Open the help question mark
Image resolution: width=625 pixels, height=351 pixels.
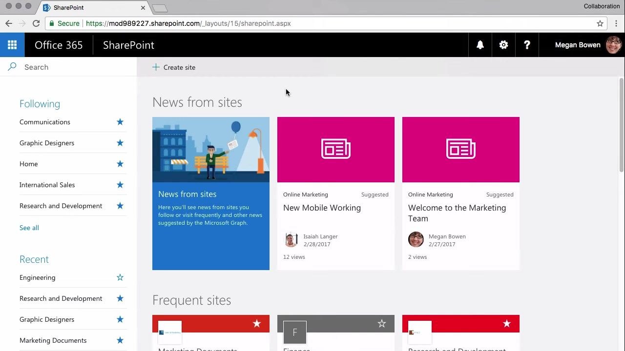coord(527,45)
